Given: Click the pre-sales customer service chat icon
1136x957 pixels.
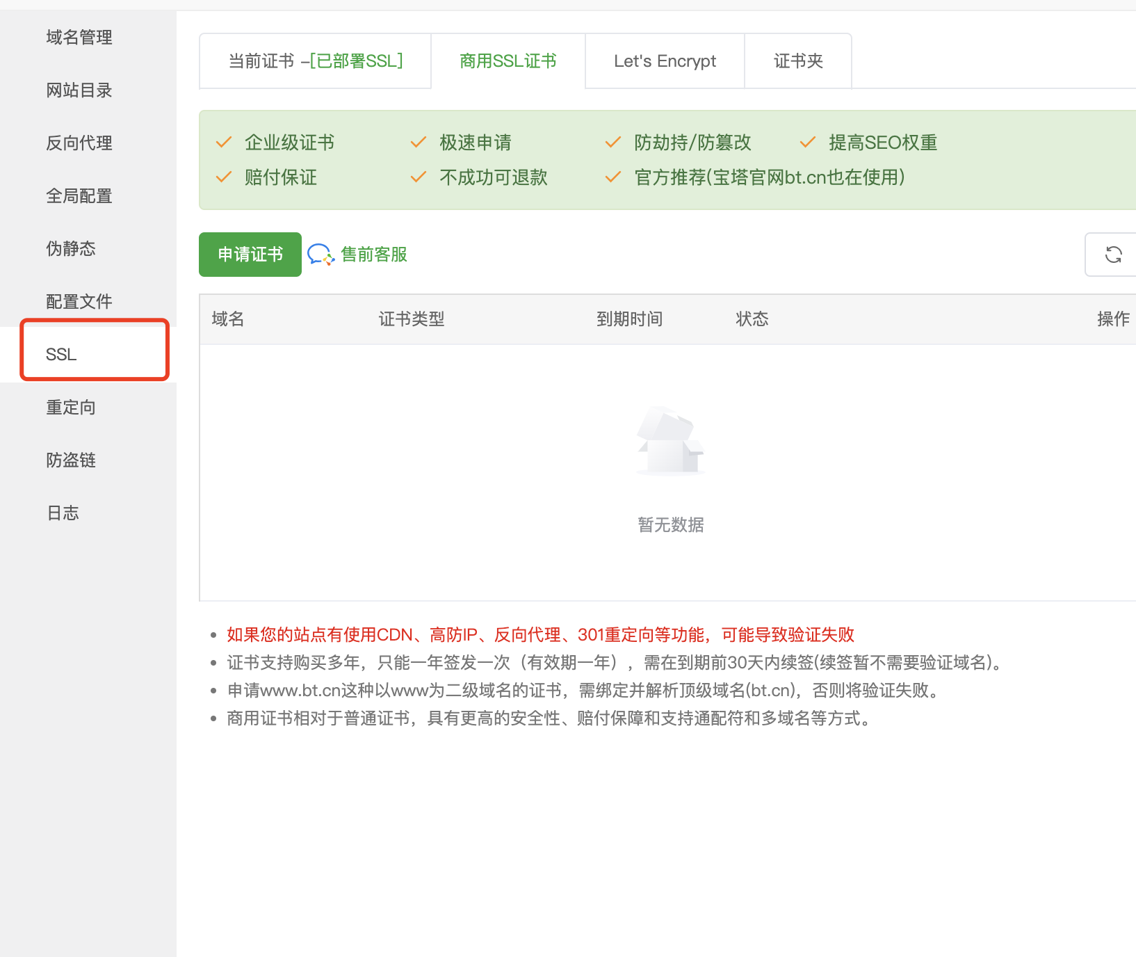Looking at the screenshot, I should pyautogui.click(x=320, y=255).
